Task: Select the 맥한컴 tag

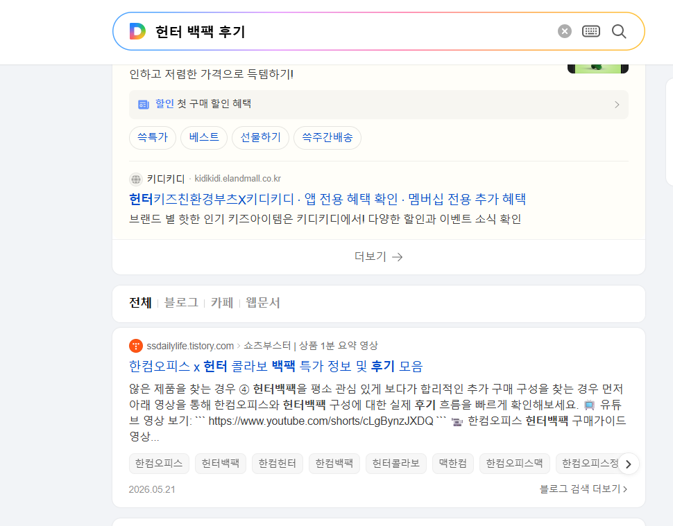Action: tap(453, 464)
